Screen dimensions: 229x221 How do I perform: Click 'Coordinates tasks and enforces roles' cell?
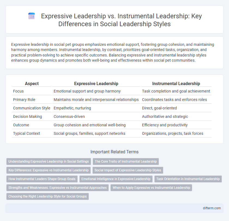pos(174,100)
